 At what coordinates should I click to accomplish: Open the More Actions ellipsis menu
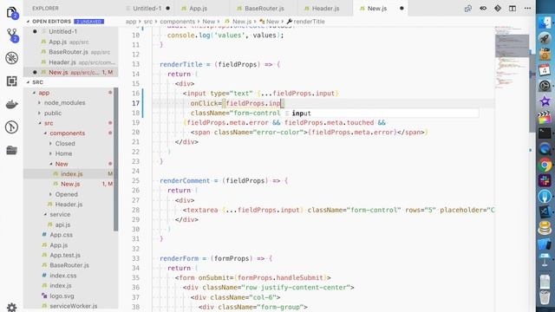(x=527, y=8)
